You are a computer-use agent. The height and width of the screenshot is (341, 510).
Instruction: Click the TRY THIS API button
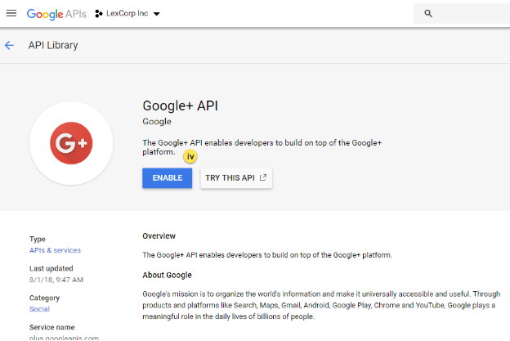click(x=236, y=177)
